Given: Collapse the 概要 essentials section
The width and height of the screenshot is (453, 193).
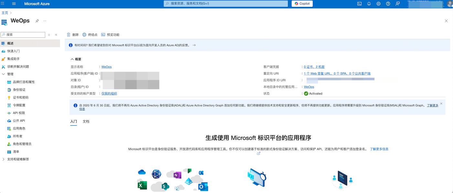Looking at the screenshot, I should point(76,59).
